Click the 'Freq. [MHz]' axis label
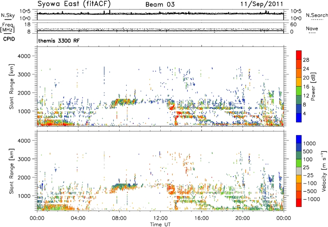 8,27
